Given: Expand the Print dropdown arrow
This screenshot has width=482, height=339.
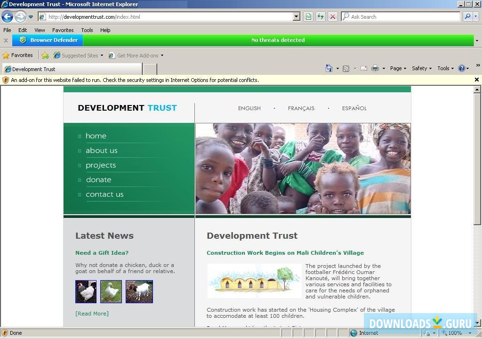Looking at the screenshot, I should [x=384, y=69].
